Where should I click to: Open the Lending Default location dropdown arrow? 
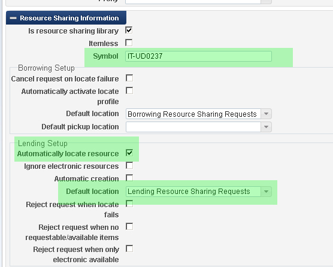tap(266, 192)
